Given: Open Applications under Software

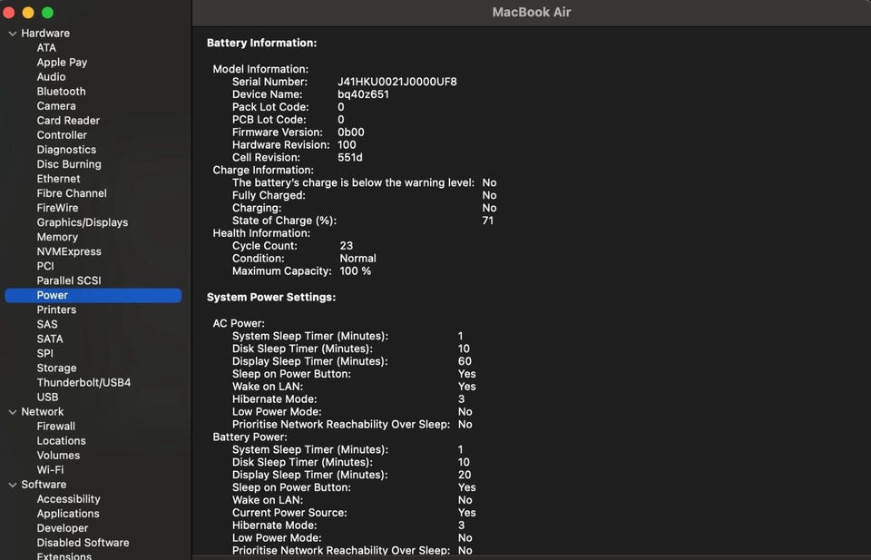Looking at the screenshot, I should click(x=68, y=514).
